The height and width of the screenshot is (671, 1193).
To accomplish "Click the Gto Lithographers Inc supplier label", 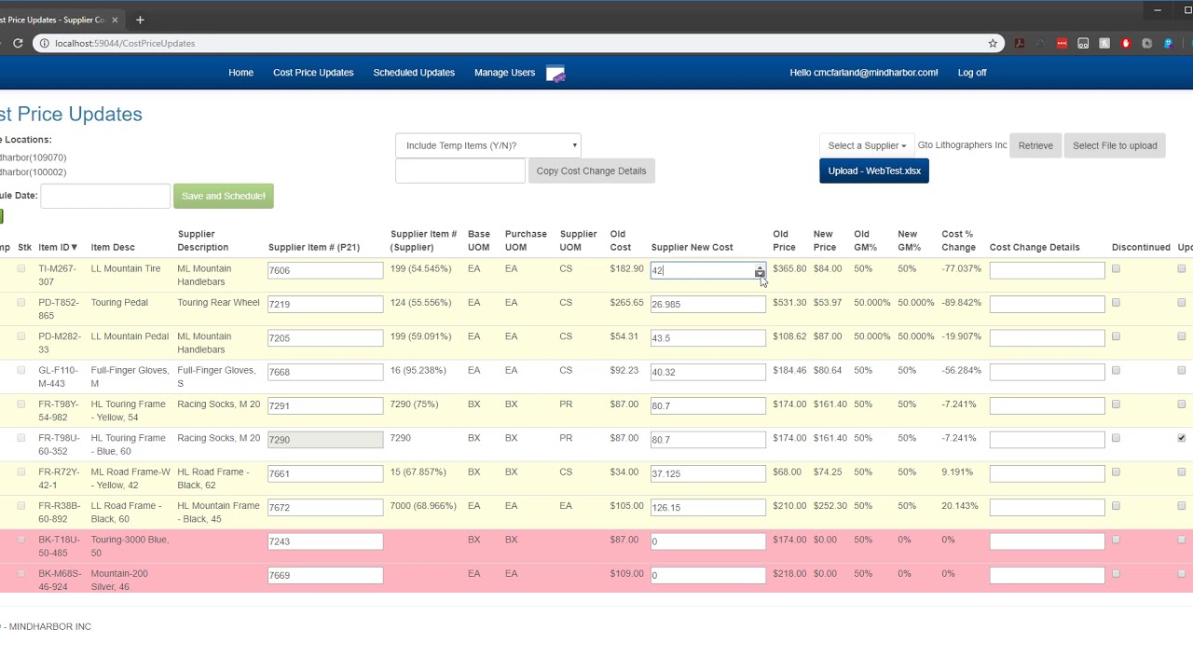I will [x=962, y=144].
